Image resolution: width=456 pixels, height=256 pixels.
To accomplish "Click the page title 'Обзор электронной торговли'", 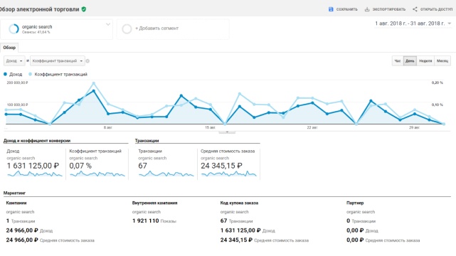I will (40, 9).
